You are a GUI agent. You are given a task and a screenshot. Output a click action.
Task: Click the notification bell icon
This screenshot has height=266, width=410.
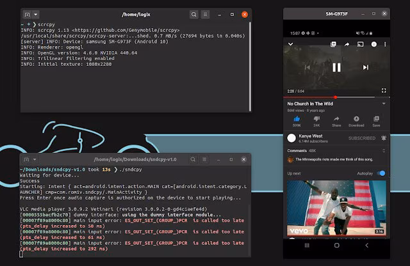(384, 138)
